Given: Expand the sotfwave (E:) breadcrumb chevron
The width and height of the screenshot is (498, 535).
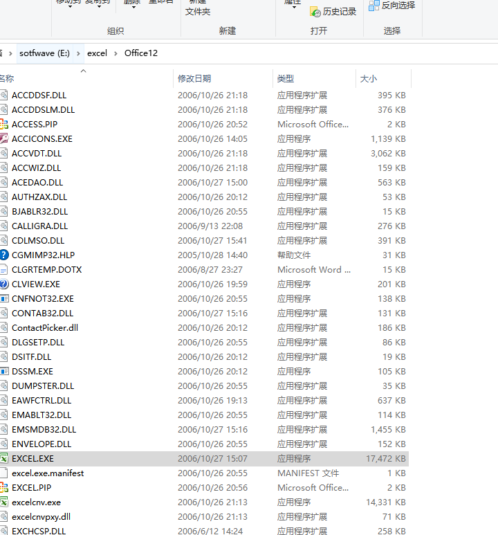Looking at the screenshot, I should click(78, 53).
